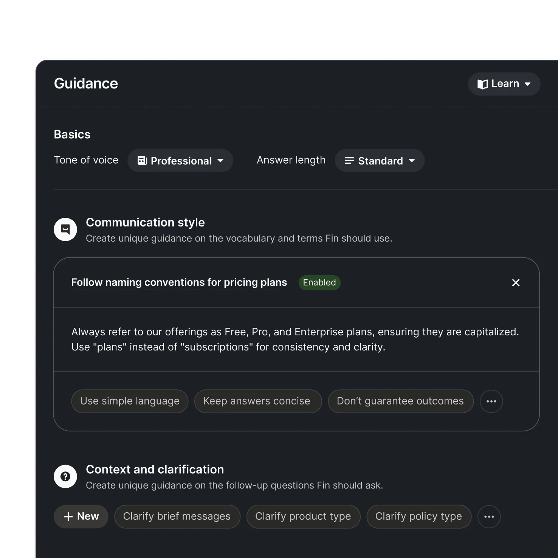Click the Communication style speech bubble icon
558x558 pixels.
(65, 229)
